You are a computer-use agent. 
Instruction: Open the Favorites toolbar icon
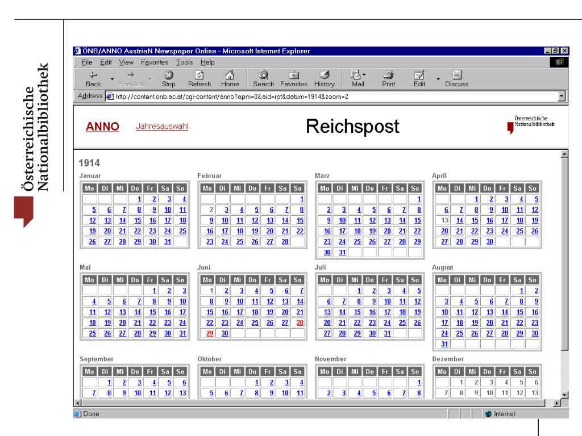click(x=294, y=79)
